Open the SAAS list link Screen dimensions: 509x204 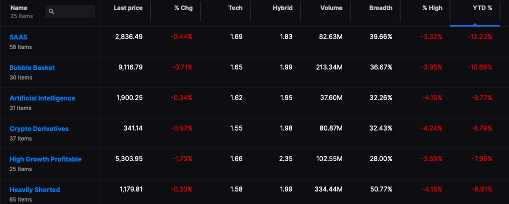point(18,37)
